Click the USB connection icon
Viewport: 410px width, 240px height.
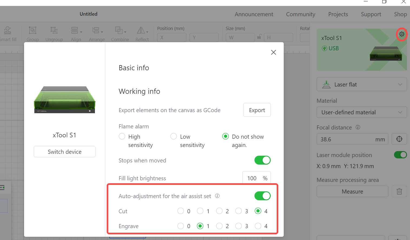(x=324, y=48)
